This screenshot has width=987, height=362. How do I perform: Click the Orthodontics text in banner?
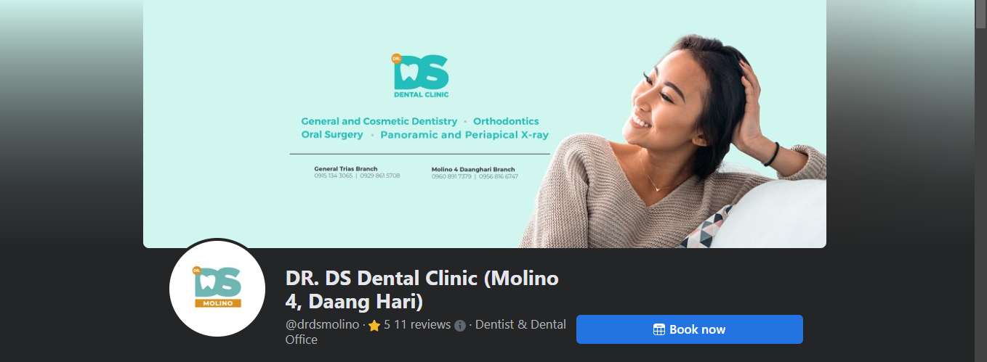(506, 121)
